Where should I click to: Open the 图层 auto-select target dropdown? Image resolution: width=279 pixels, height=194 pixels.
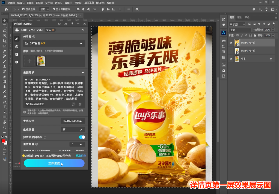(x=44, y=9)
